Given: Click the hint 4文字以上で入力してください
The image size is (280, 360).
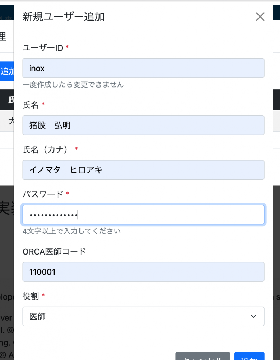Looking at the screenshot, I should pos(71,231).
